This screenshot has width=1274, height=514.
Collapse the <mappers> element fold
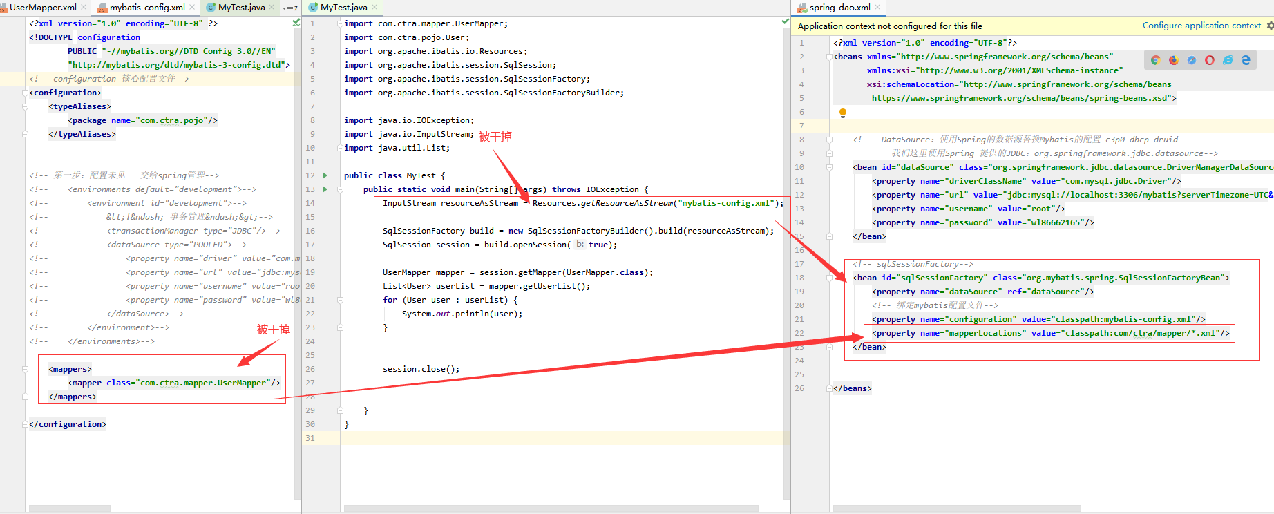click(x=25, y=369)
